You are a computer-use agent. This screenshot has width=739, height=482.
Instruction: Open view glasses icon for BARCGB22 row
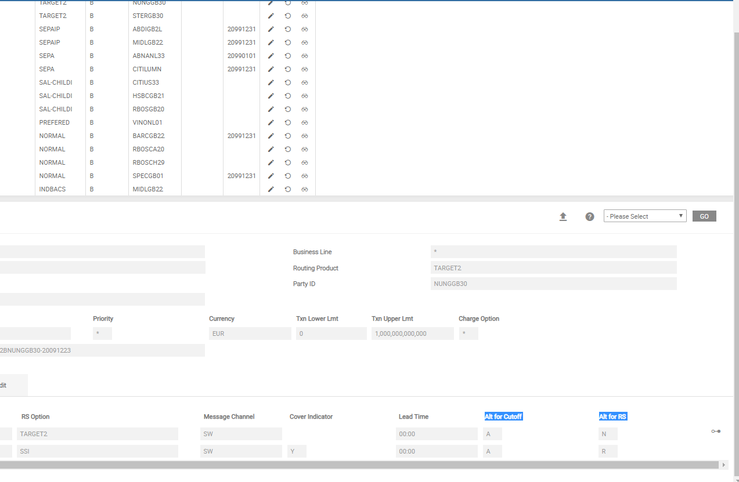(x=305, y=136)
